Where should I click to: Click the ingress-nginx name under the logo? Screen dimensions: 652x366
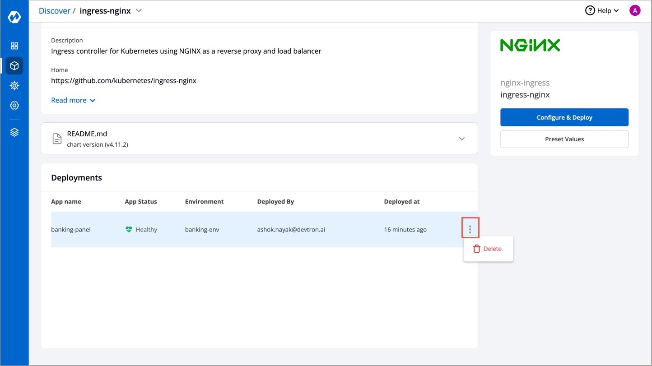tap(525, 95)
